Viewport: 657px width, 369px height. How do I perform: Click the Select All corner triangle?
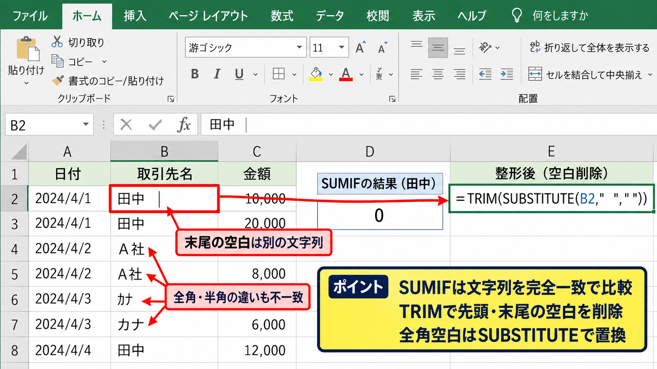pos(19,152)
